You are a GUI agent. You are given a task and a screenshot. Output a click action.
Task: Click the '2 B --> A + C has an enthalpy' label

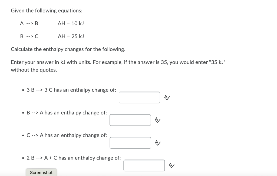[74, 158]
